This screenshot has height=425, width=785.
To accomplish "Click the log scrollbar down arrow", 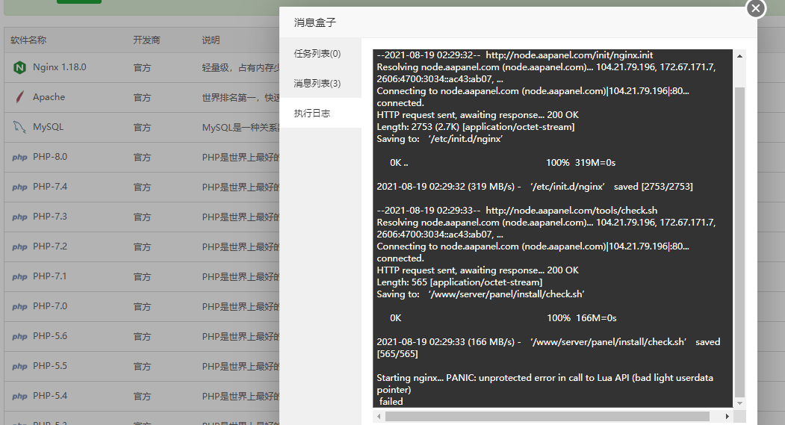I will (x=739, y=403).
